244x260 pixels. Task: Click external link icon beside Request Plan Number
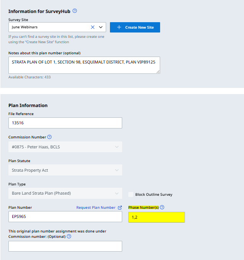(x=120, y=208)
